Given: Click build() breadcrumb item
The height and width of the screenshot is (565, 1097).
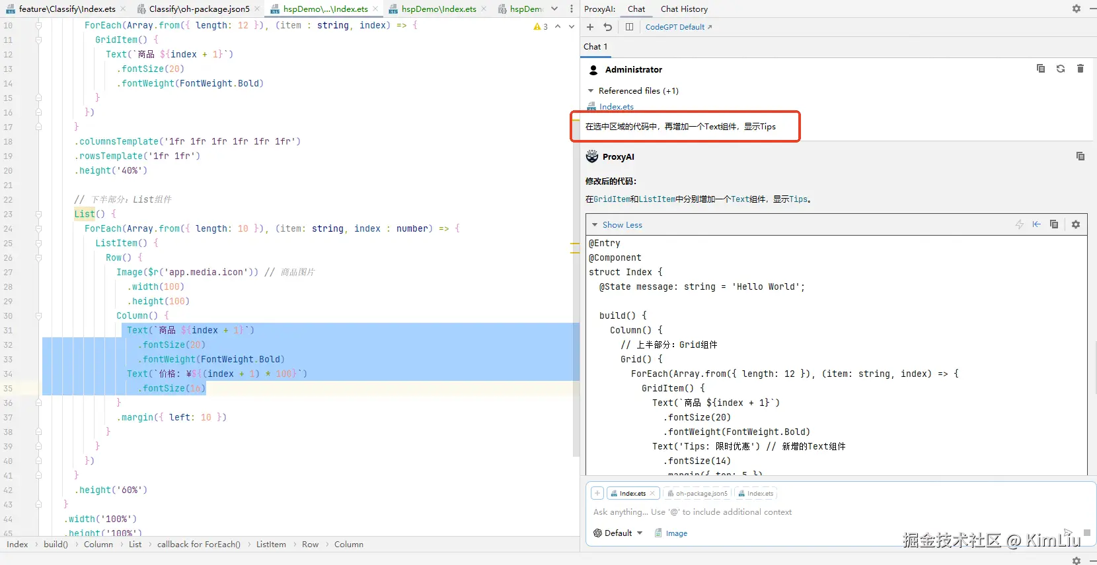Looking at the screenshot, I should pyautogui.click(x=56, y=545).
